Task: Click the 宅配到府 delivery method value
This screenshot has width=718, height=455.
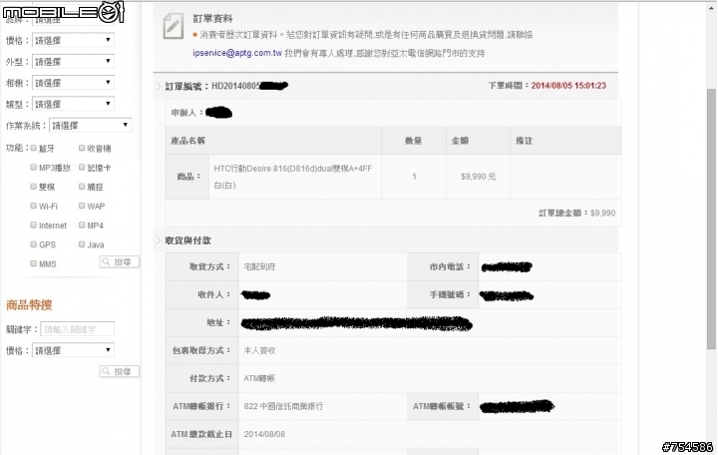Action: pos(259,266)
